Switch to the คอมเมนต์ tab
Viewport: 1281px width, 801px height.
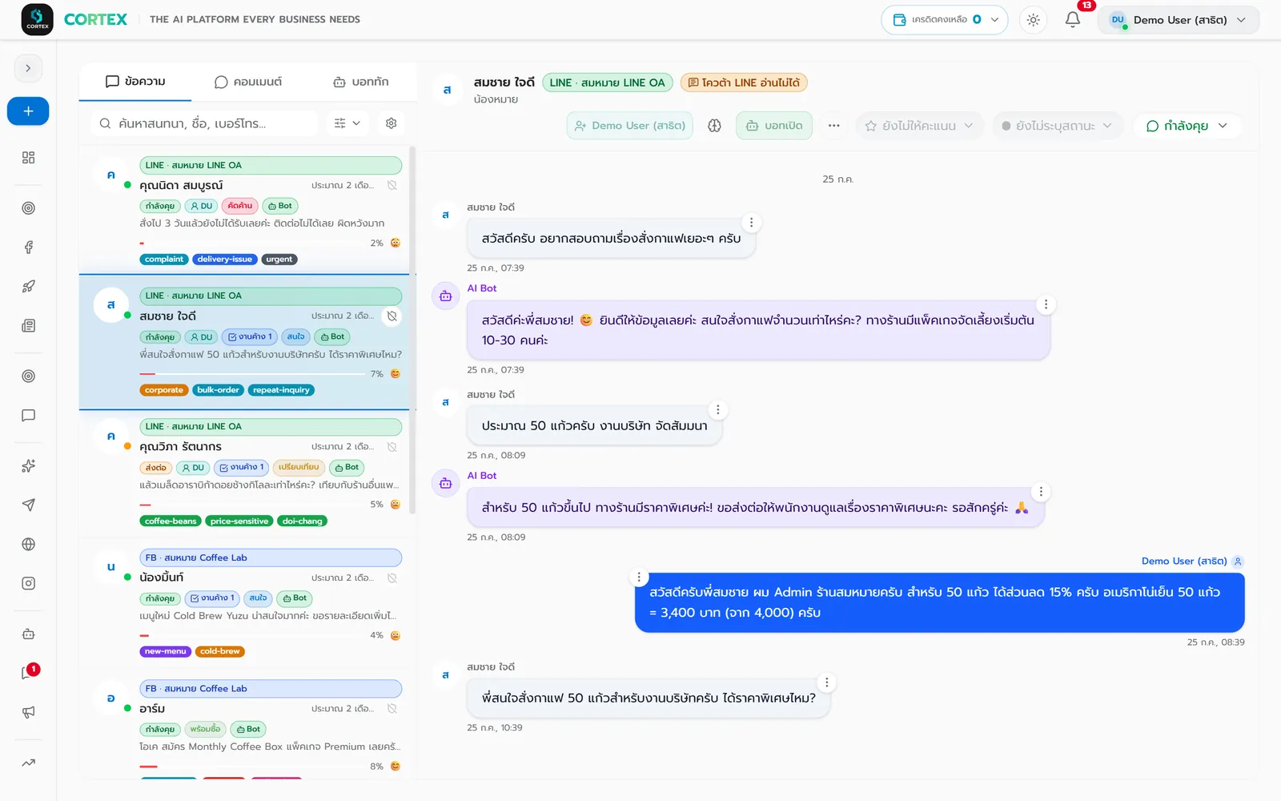pos(248,82)
